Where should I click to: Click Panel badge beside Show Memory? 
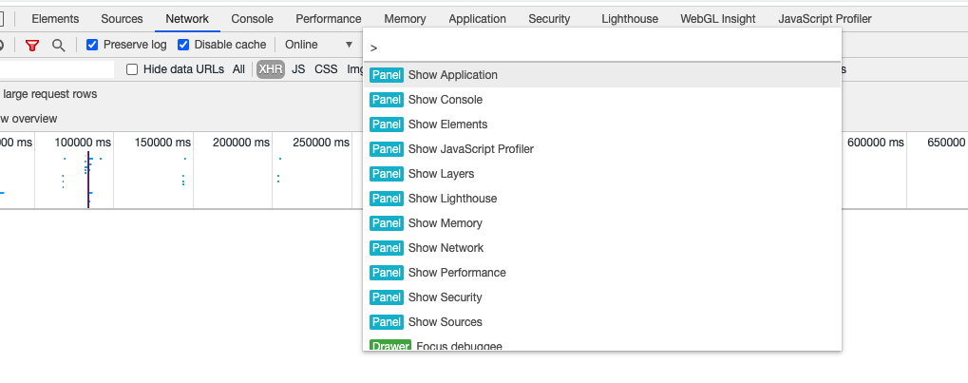387,223
